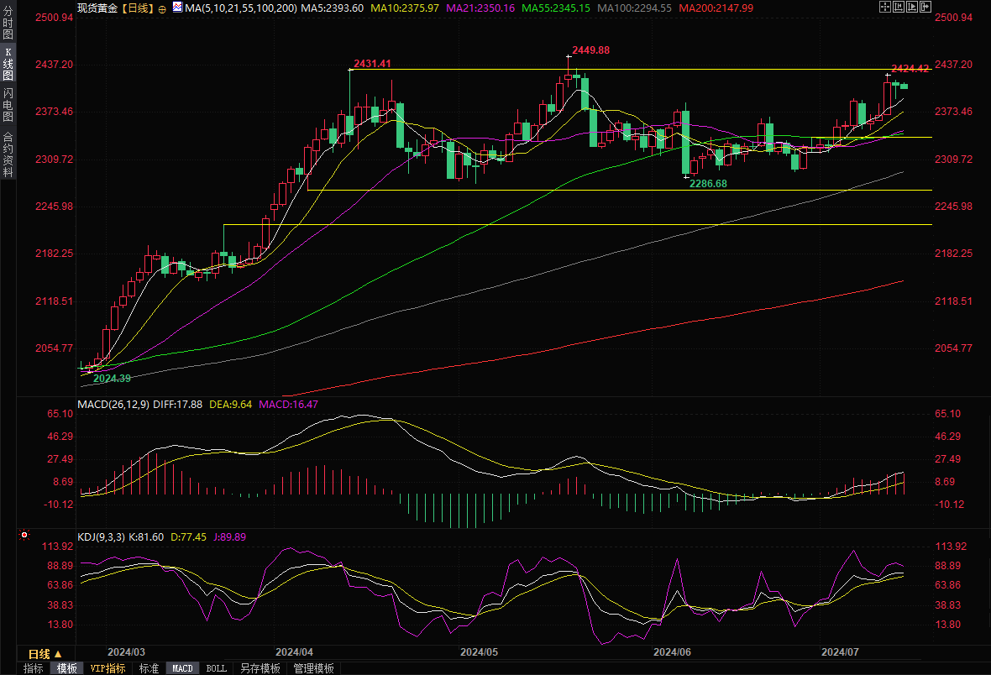
Task: Click the 另存模板 button
Action: pyautogui.click(x=260, y=668)
